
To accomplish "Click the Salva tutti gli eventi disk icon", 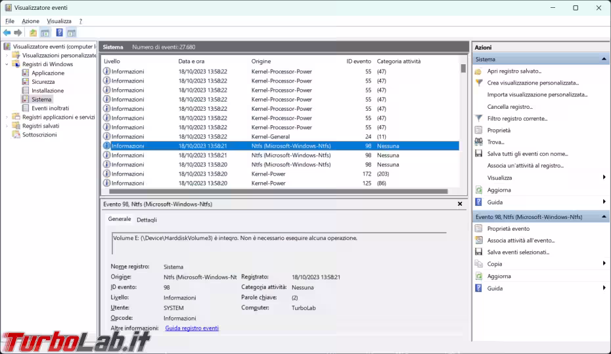I will [478, 153].
